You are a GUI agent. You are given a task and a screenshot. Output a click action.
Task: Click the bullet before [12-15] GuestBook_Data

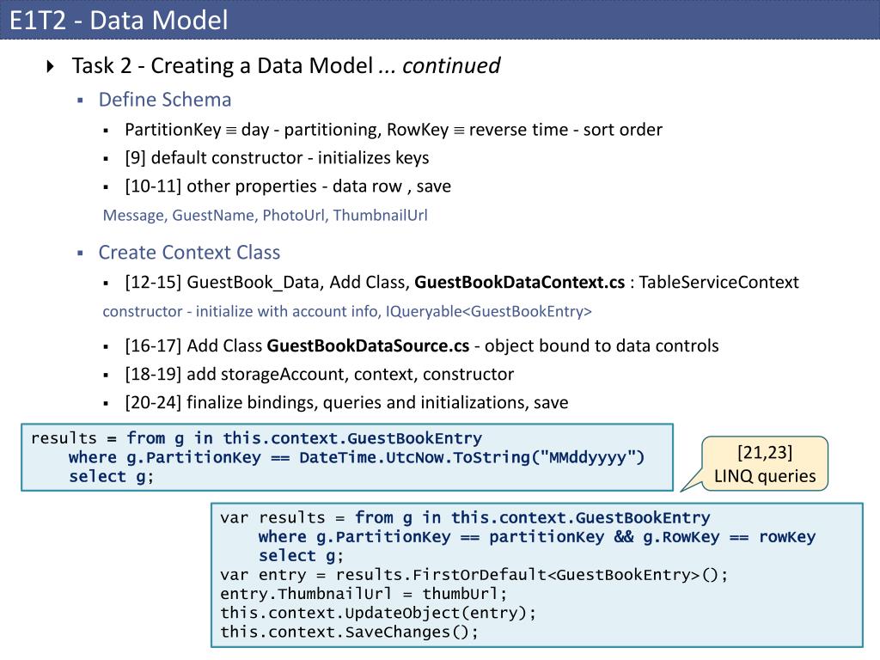click(x=106, y=284)
